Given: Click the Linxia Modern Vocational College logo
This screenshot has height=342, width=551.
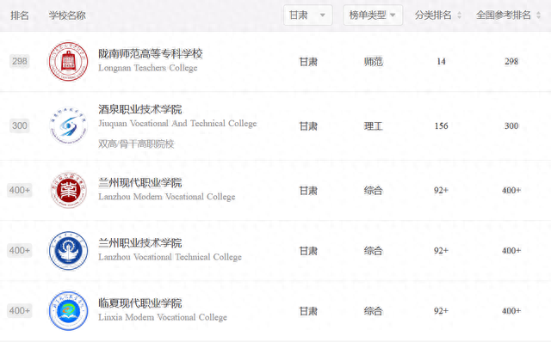Looking at the screenshot, I should [x=68, y=311].
